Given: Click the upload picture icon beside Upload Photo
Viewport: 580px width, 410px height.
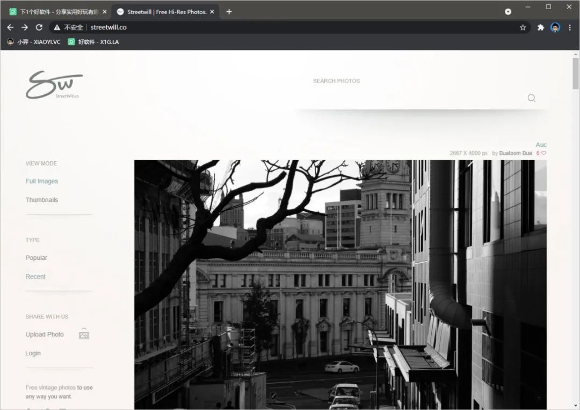Looking at the screenshot, I should [84, 333].
